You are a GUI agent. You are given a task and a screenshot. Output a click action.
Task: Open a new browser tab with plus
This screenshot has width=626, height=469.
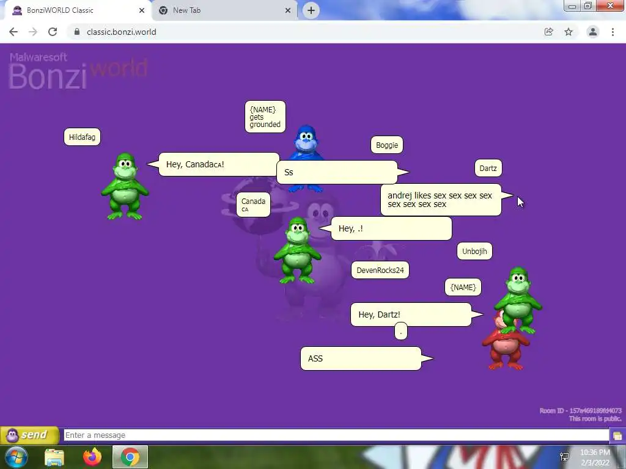tap(311, 10)
